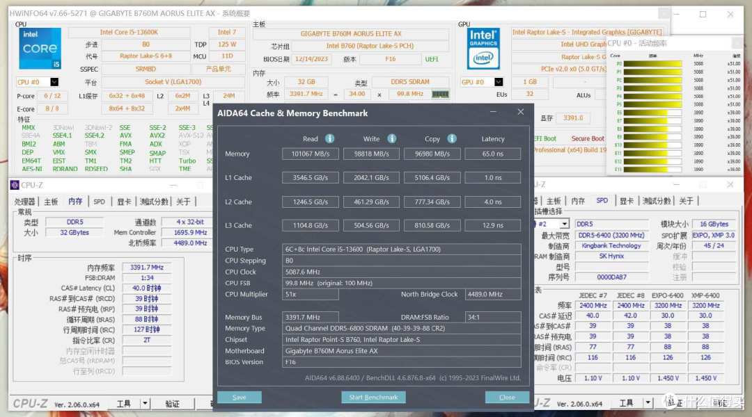
Task: Click the Memory Latency value 65.0 ns
Action: coord(492,154)
